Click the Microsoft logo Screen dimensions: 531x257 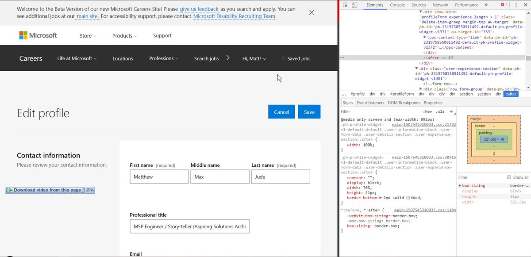coord(38,35)
